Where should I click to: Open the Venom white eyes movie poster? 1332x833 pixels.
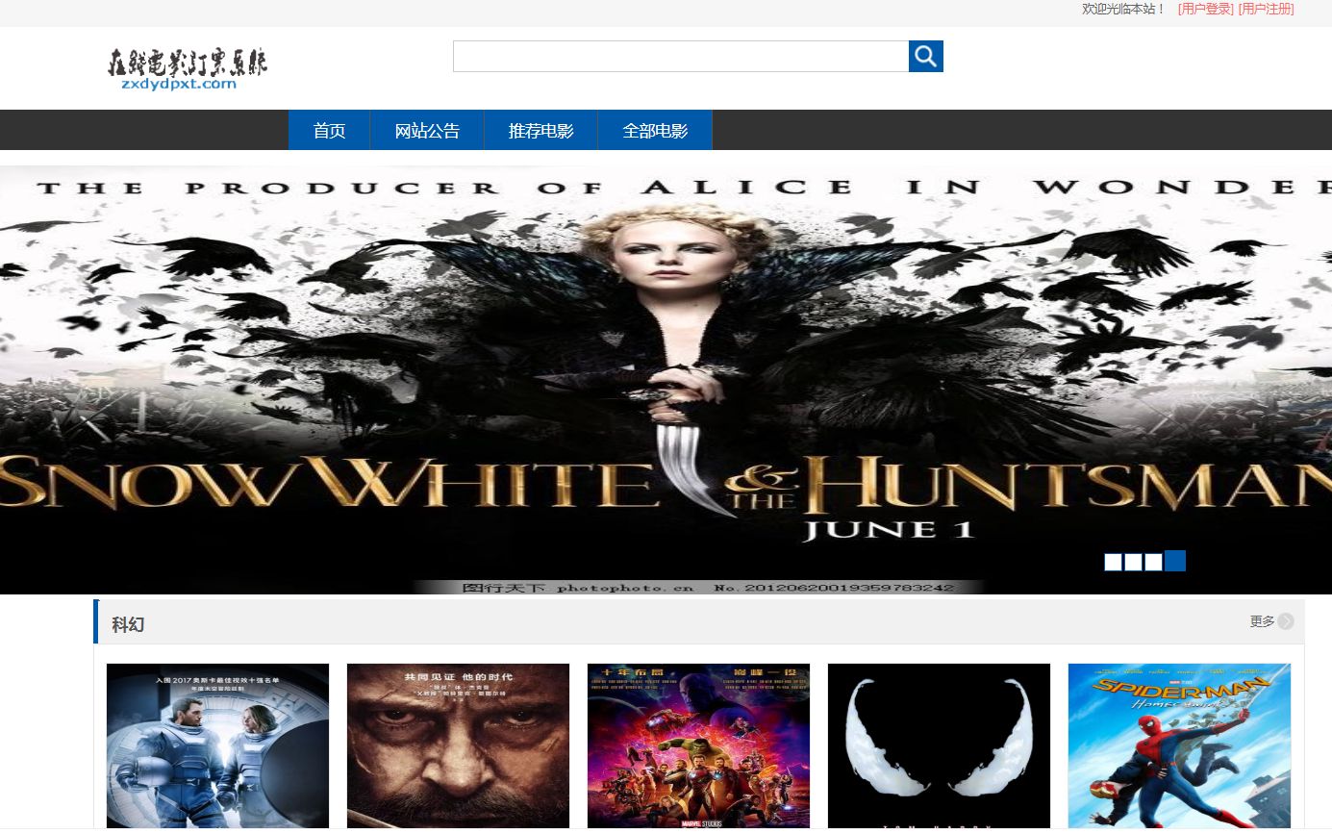click(x=939, y=746)
